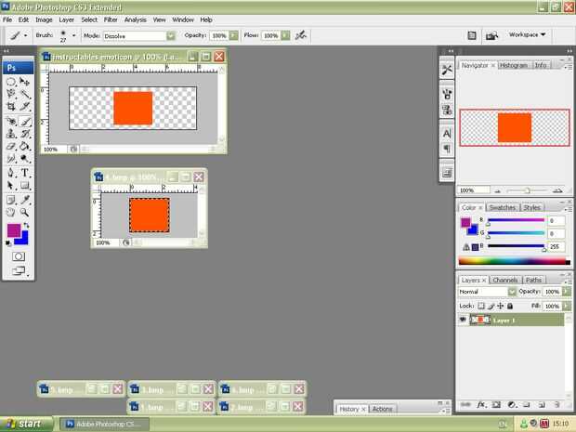576x432 pixels.
Task: Select the Lasso tool
Action: tap(10, 94)
